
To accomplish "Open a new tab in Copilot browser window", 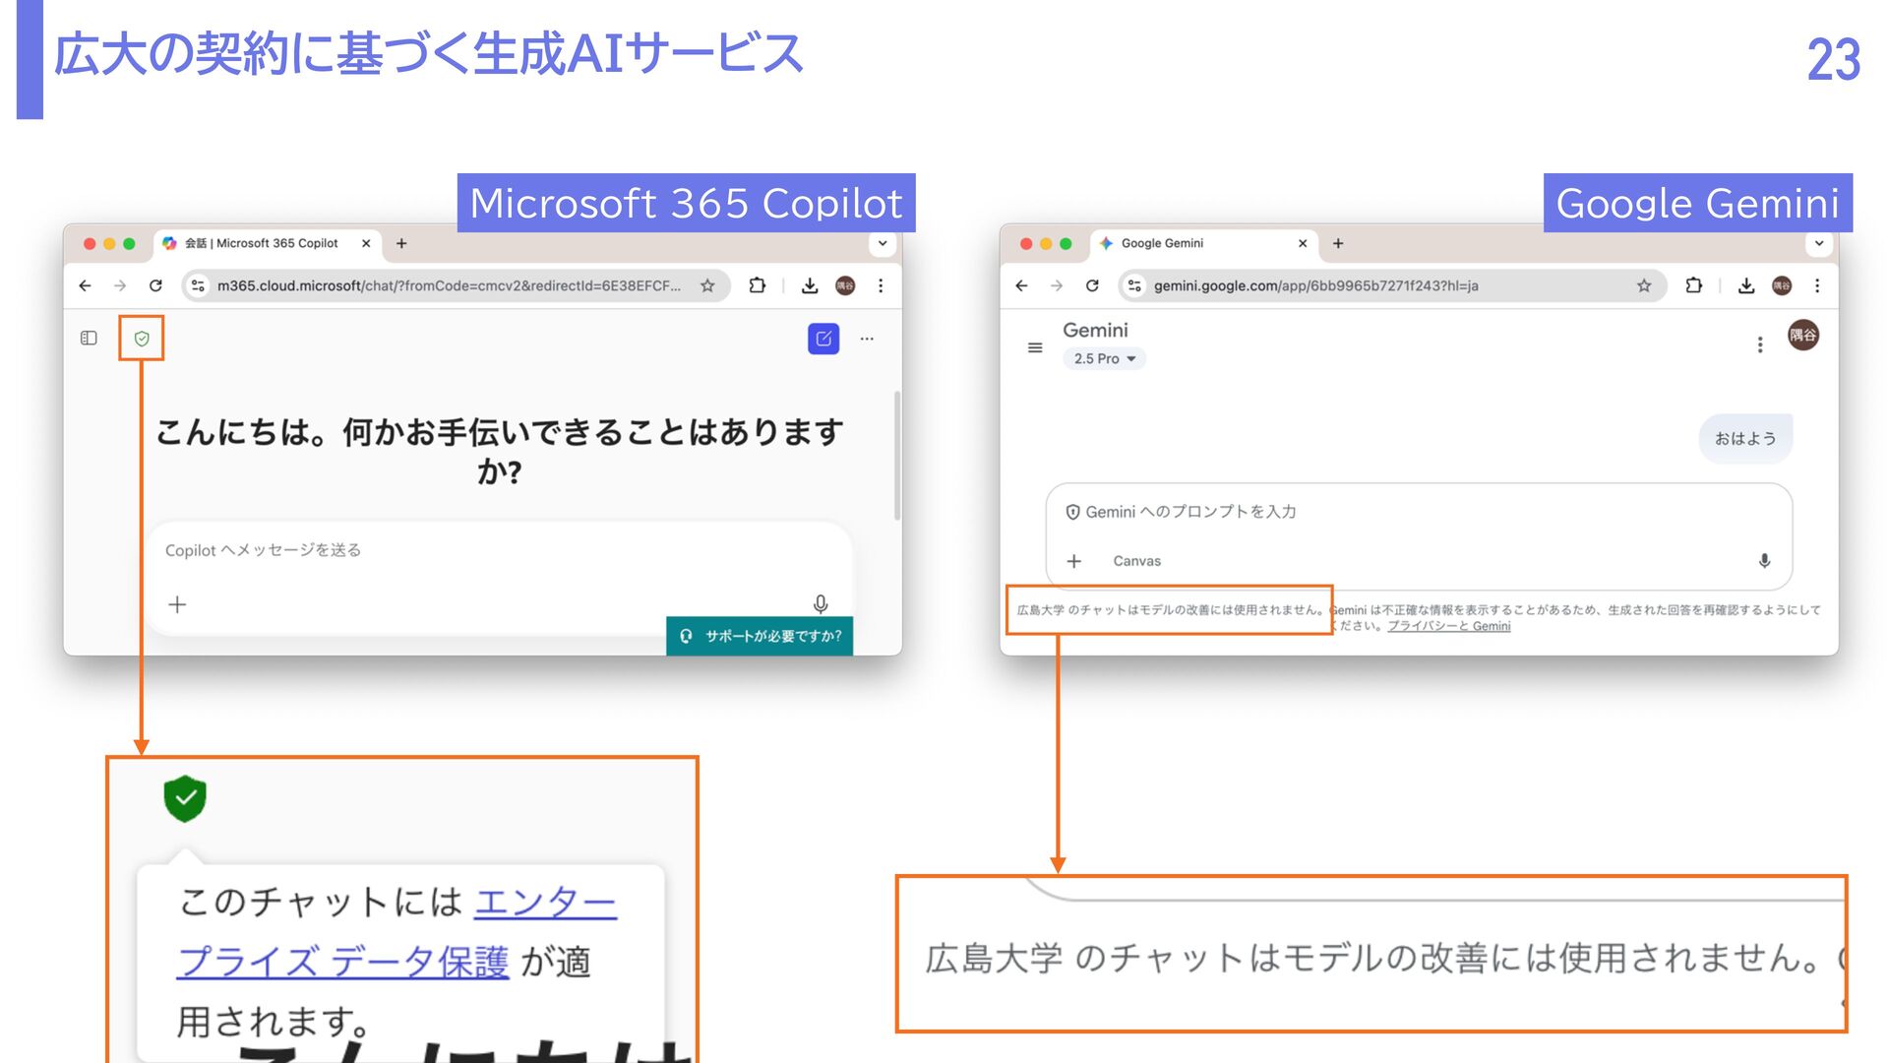I will (x=401, y=243).
